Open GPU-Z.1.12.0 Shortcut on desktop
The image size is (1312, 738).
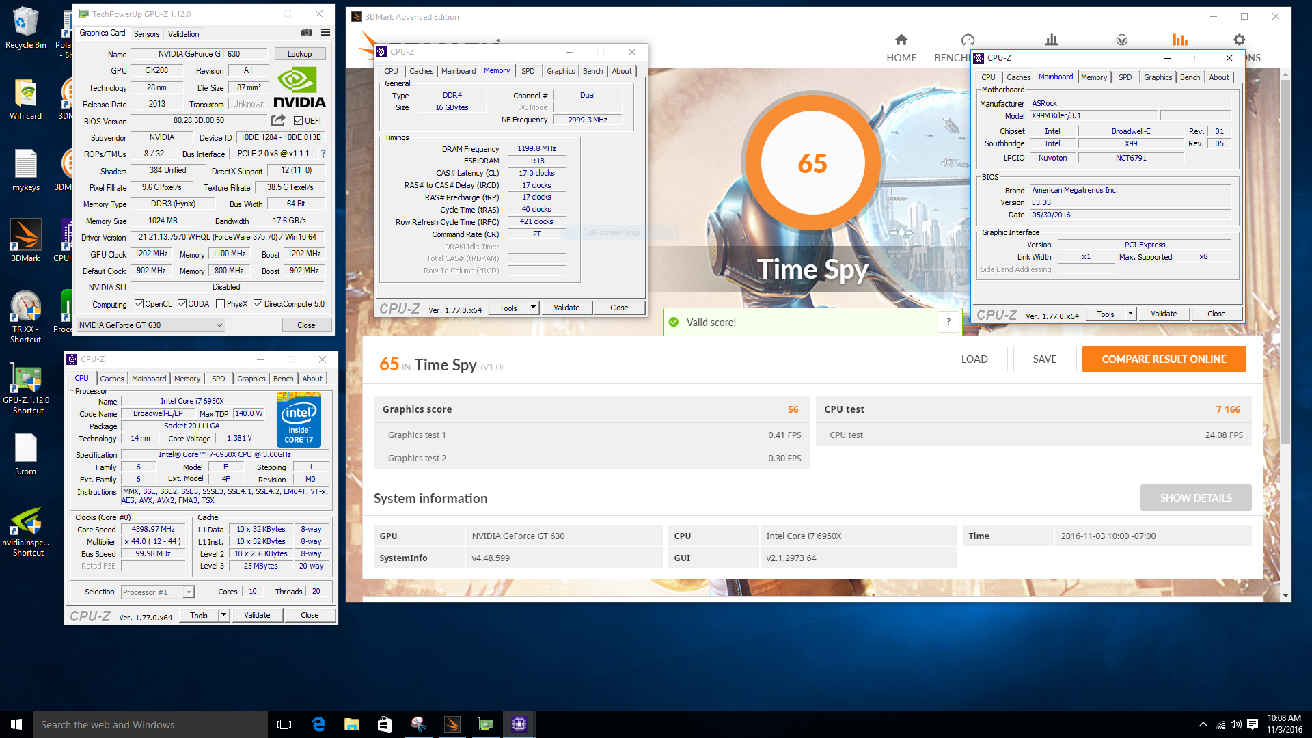pyautogui.click(x=27, y=389)
